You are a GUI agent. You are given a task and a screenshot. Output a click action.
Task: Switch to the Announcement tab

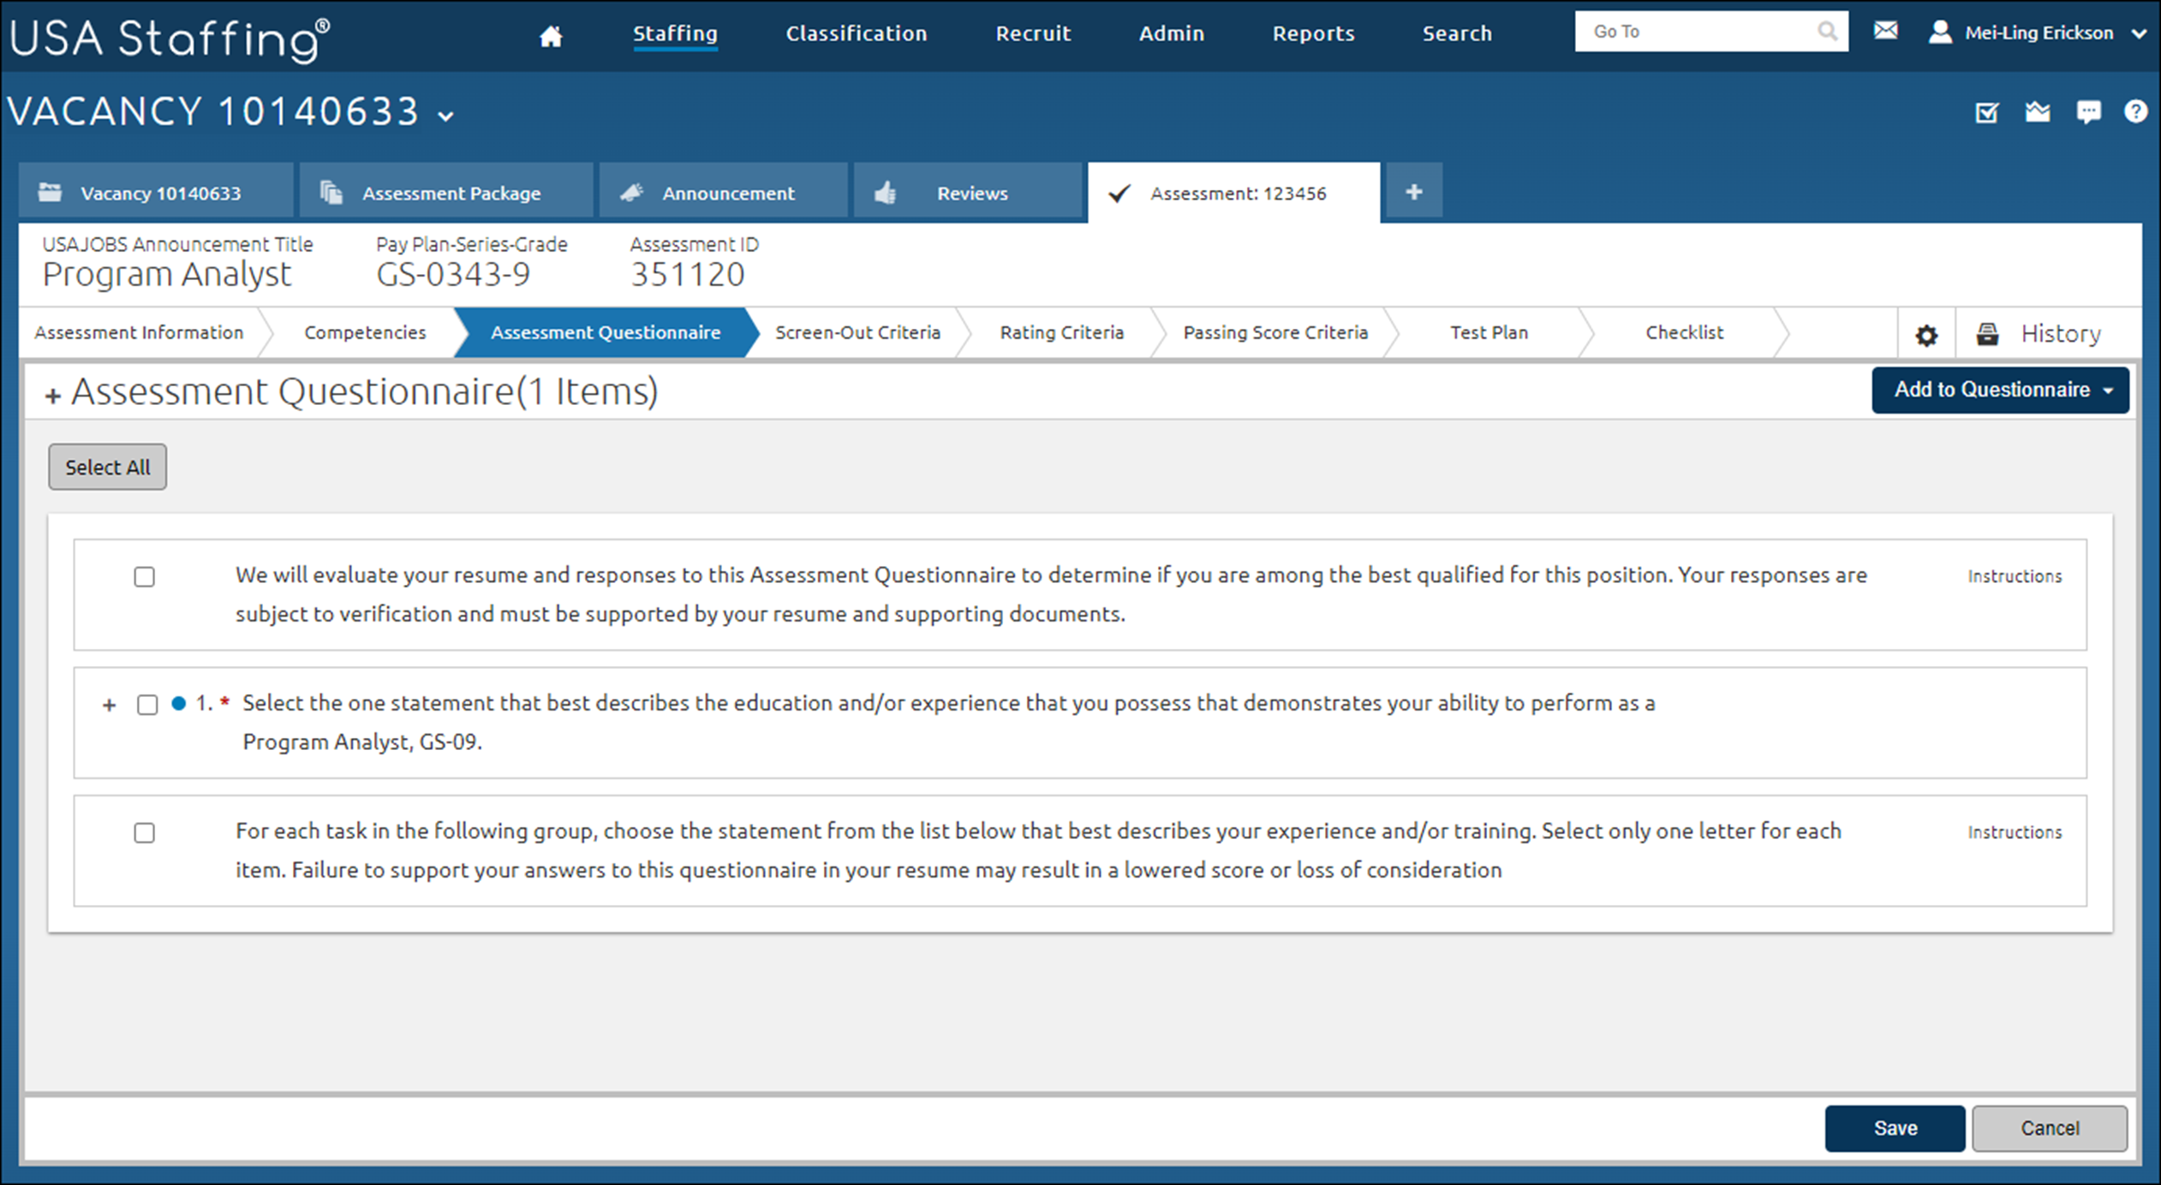723,192
